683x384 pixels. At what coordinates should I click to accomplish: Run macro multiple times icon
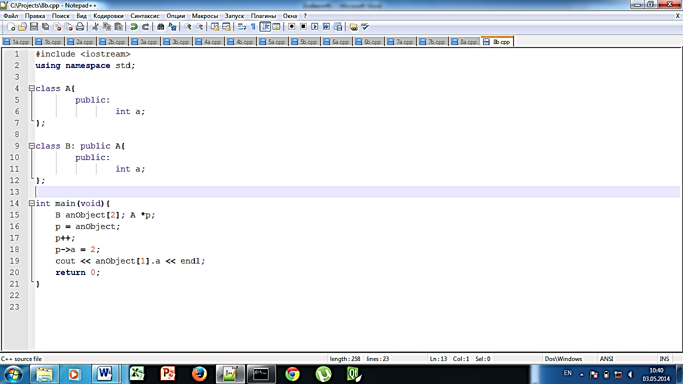[x=326, y=26]
